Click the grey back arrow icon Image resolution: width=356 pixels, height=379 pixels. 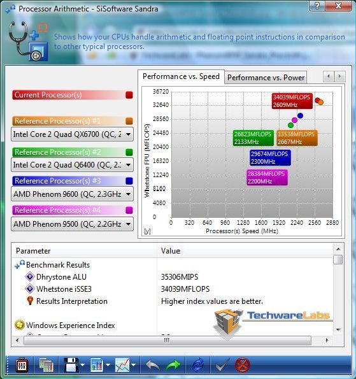pyautogui.click(x=152, y=365)
